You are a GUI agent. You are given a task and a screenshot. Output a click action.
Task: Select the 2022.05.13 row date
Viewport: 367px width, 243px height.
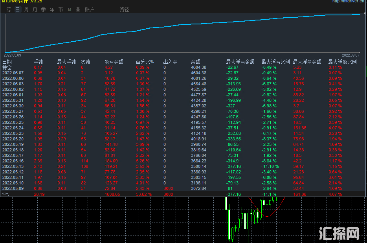pos(13,166)
